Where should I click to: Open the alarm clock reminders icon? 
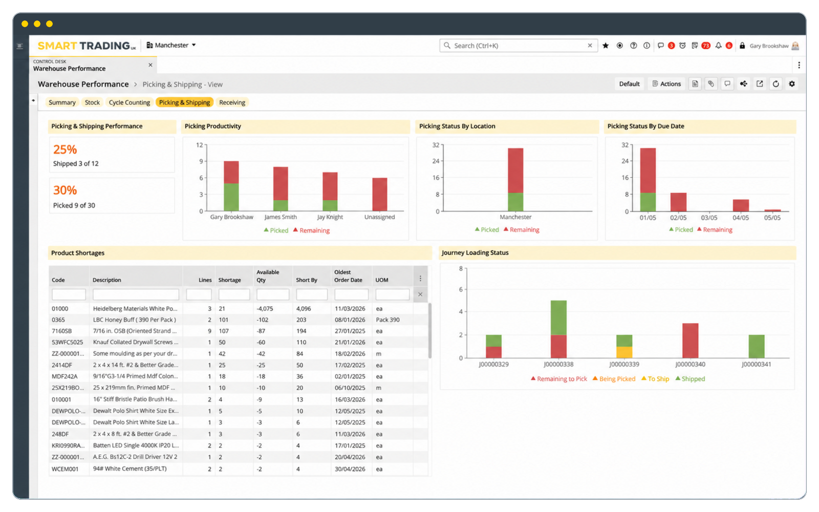(x=682, y=46)
